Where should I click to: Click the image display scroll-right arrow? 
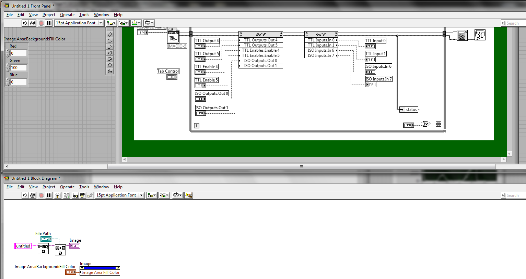pyautogui.click(x=504, y=159)
